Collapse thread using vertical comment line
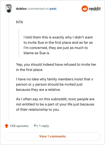This screenshot has width=105, height=145. 9,66
